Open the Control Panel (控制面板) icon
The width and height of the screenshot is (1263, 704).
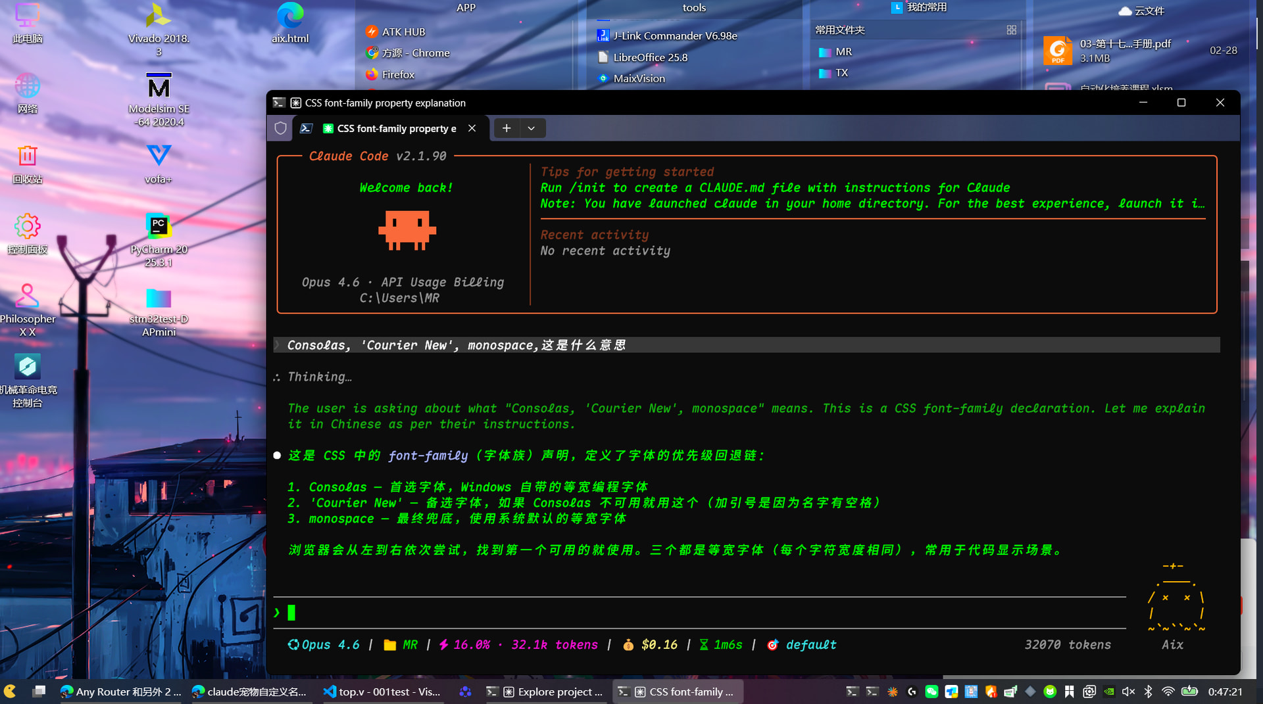[27, 233]
